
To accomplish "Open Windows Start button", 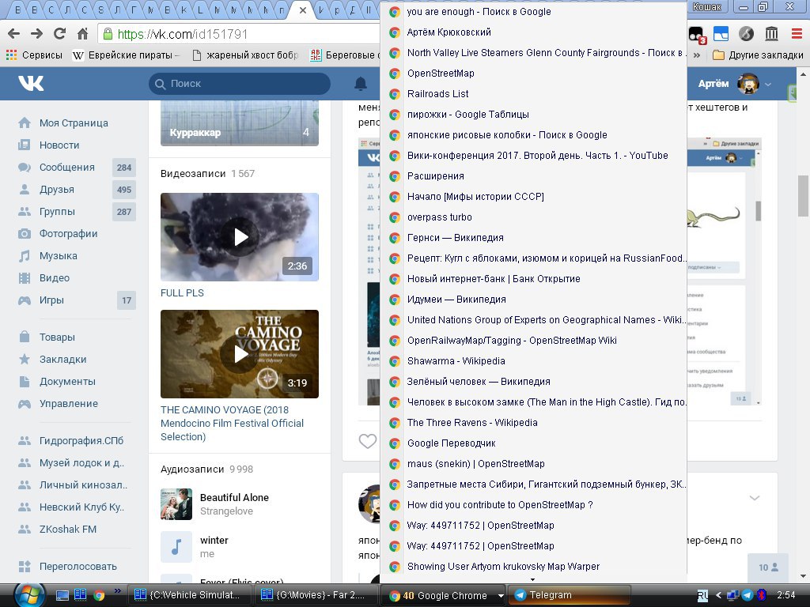I will pyautogui.click(x=29, y=594).
